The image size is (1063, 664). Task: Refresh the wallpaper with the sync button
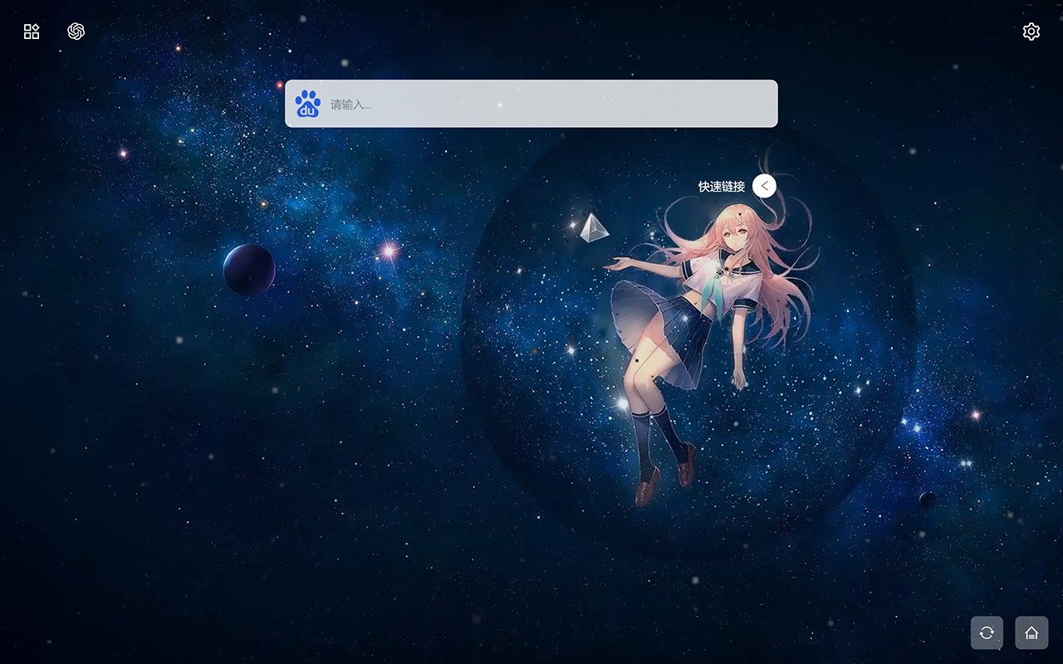[987, 632]
